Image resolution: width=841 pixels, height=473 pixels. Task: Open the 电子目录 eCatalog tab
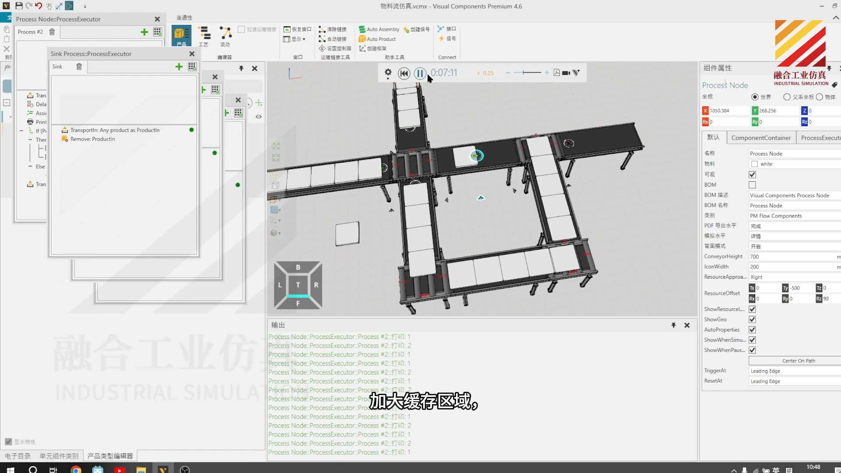18,456
